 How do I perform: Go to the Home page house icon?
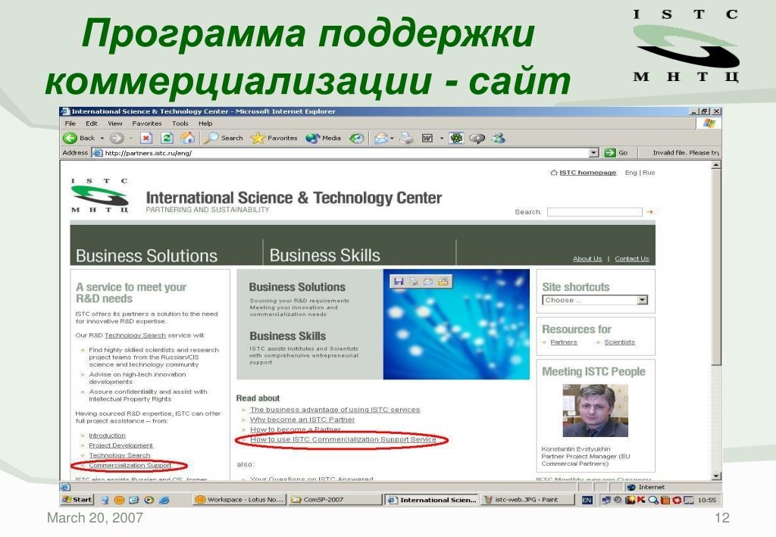188,138
